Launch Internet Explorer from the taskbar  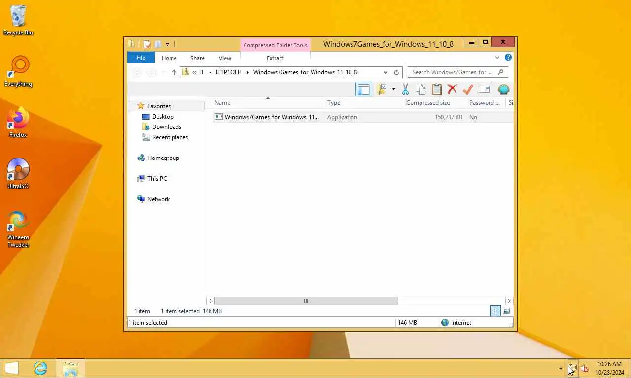40,368
